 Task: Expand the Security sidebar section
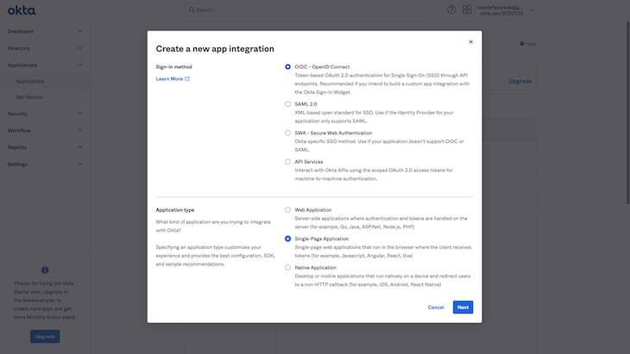click(80, 114)
